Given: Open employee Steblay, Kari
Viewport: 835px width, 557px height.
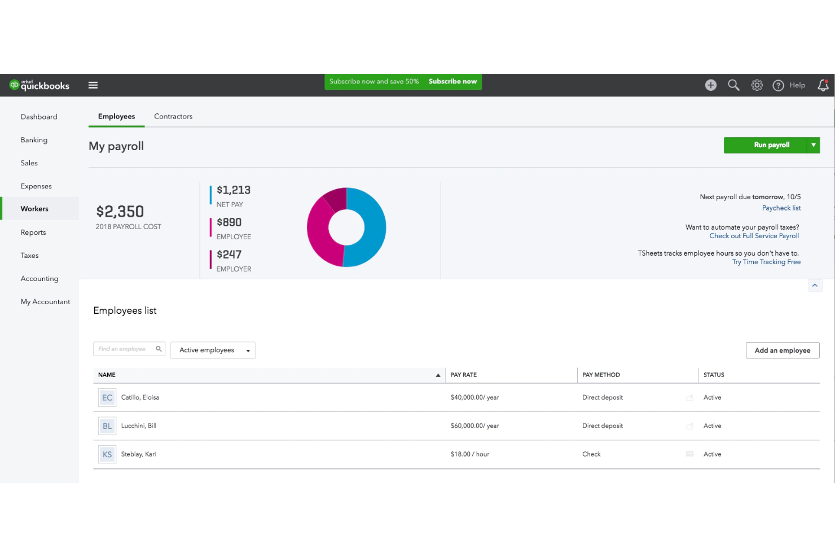Looking at the screenshot, I should click(138, 454).
